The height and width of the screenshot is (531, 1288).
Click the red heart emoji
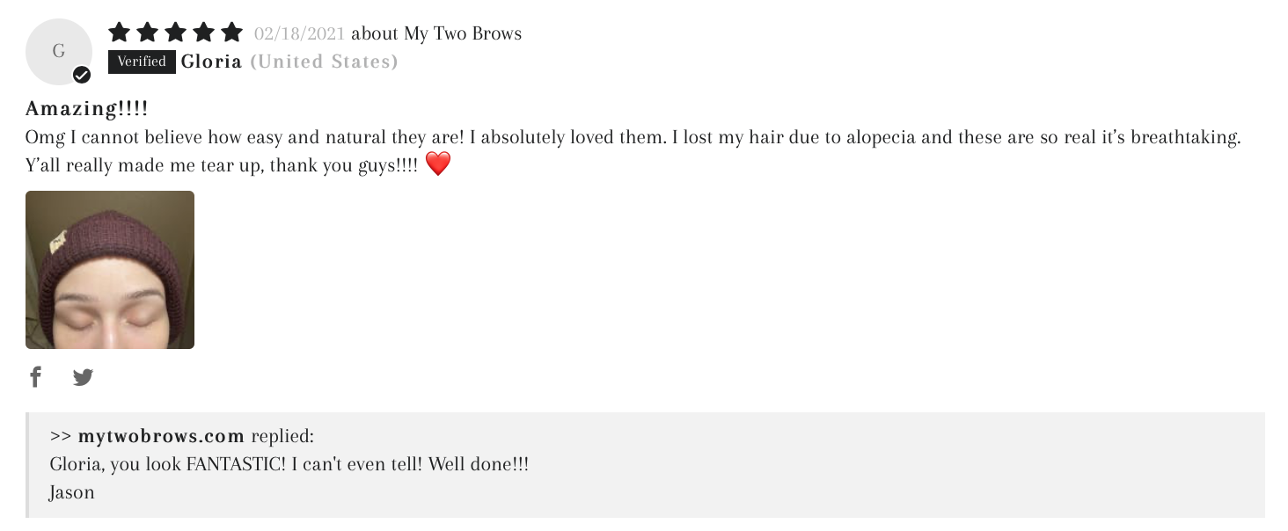click(x=437, y=164)
